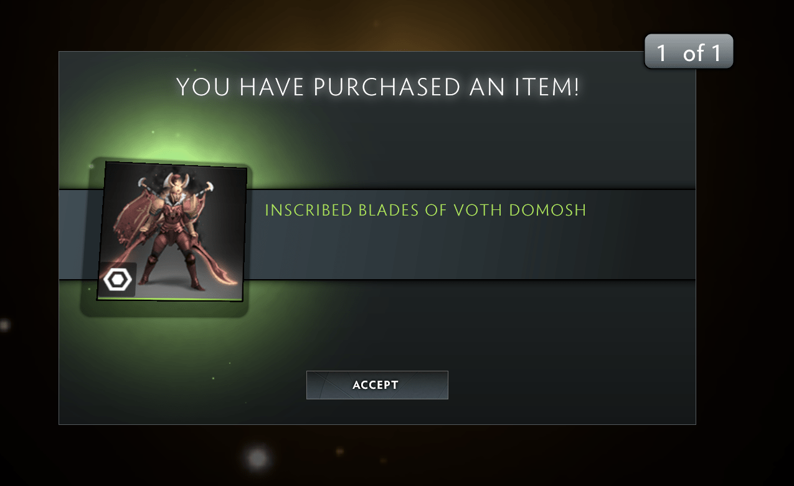Screen dimensions: 794x486
Task: Open the Blades of Voth Domosh item thumbnail
Action: pos(172,231)
